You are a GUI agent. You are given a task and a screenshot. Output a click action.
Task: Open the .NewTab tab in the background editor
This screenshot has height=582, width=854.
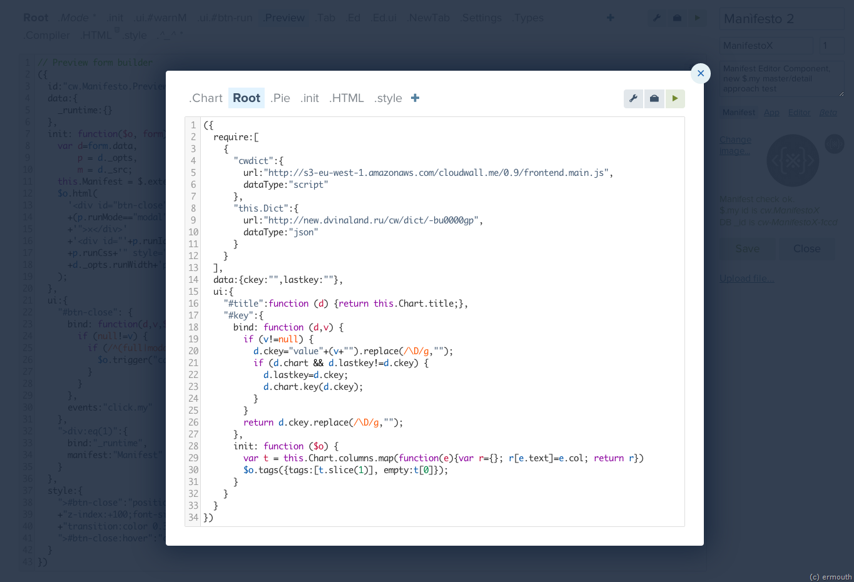[x=428, y=18]
